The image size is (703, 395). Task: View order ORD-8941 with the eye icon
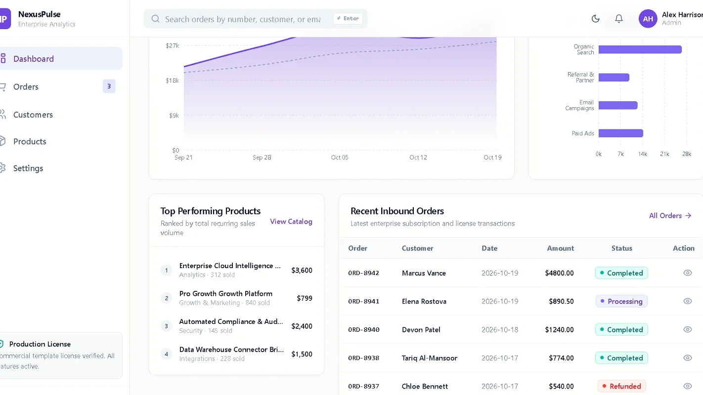[x=688, y=301]
